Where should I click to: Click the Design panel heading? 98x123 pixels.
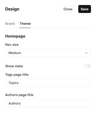click(12, 9)
